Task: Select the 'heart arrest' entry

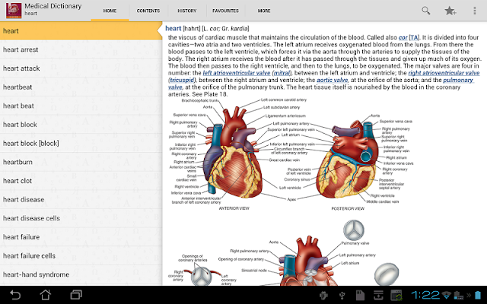Action: tap(81, 49)
